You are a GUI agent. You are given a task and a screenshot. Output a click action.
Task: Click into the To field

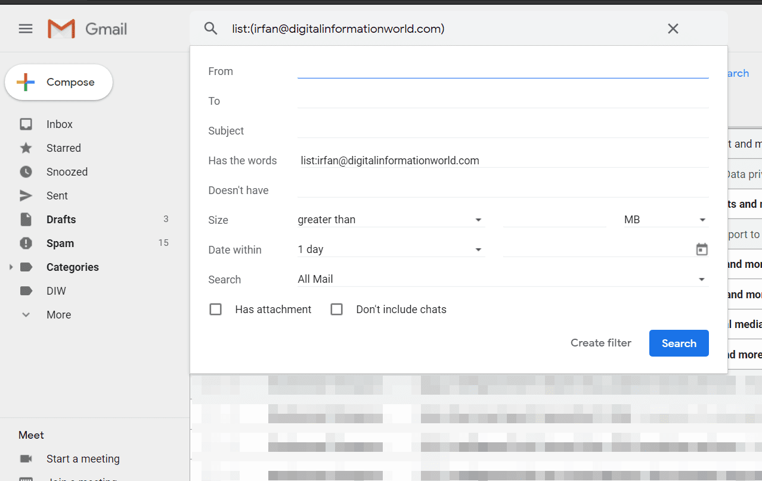click(x=503, y=101)
